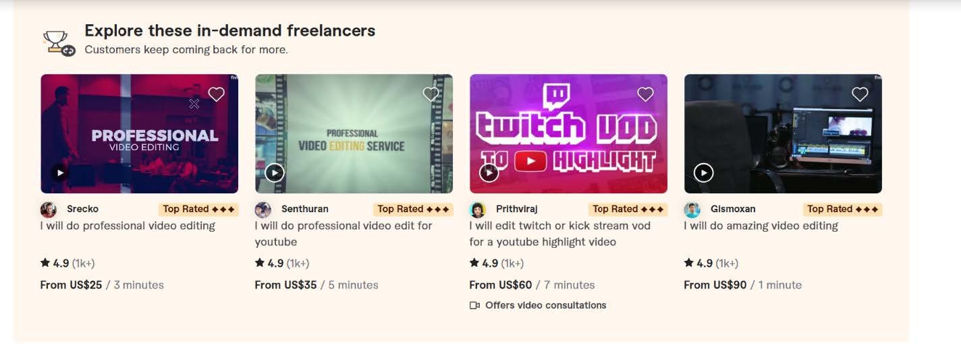Toggle heart on Senthuran's video editing gig
961x349 pixels.
431,94
